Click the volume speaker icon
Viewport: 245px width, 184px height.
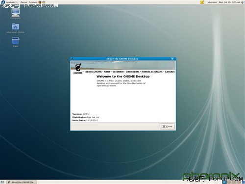243,2
